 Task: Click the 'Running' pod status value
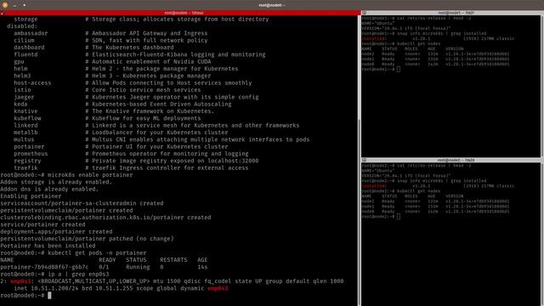(138, 267)
